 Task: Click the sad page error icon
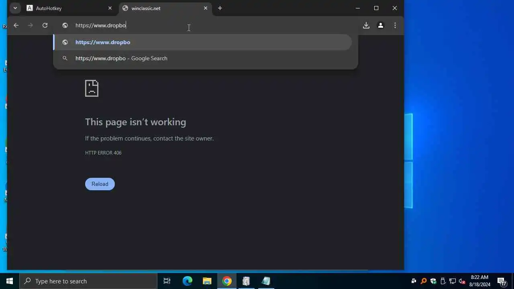[x=92, y=88]
